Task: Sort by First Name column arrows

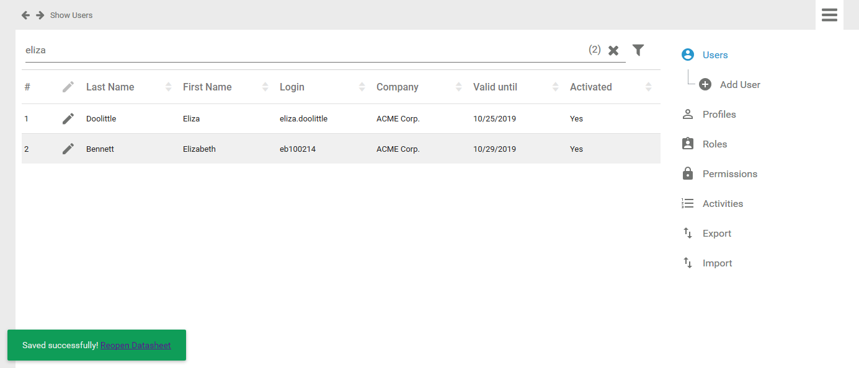Action: [265, 87]
